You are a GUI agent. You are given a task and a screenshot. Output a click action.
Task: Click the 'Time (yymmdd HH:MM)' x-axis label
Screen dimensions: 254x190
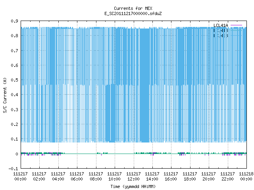133,186
